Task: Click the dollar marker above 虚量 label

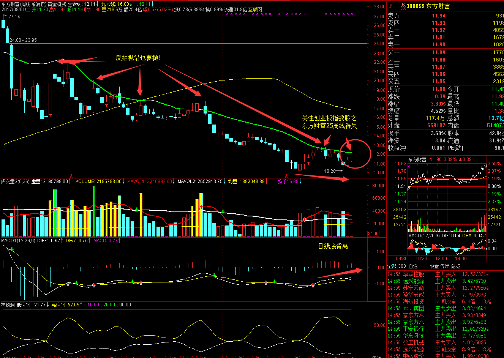Action: click(x=71, y=176)
